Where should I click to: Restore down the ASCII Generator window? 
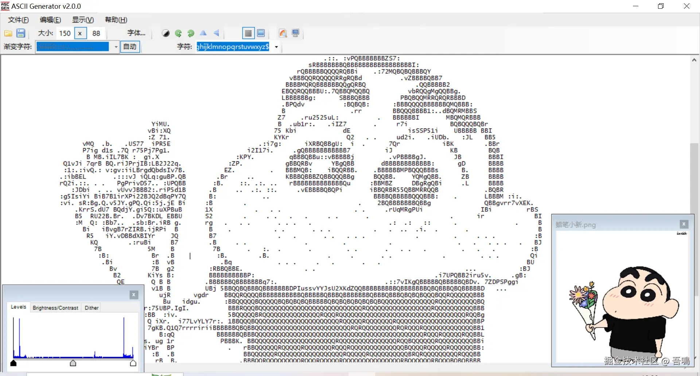(661, 6)
